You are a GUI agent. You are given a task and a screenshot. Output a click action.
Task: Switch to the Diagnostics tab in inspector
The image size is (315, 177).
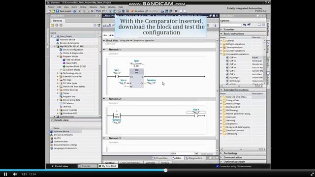[x=193, y=158]
